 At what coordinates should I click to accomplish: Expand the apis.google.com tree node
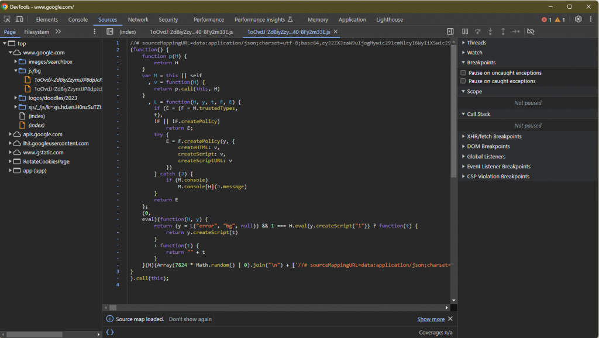point(11,134)
